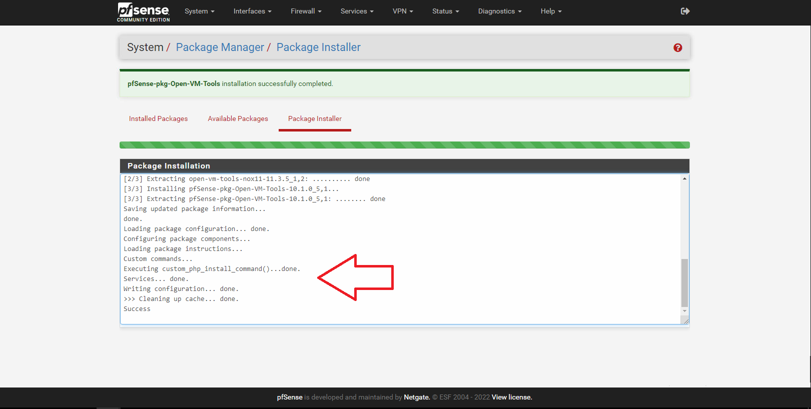Click the log scrollbar down arrow

pyautogui.click(x=684, y=311)
